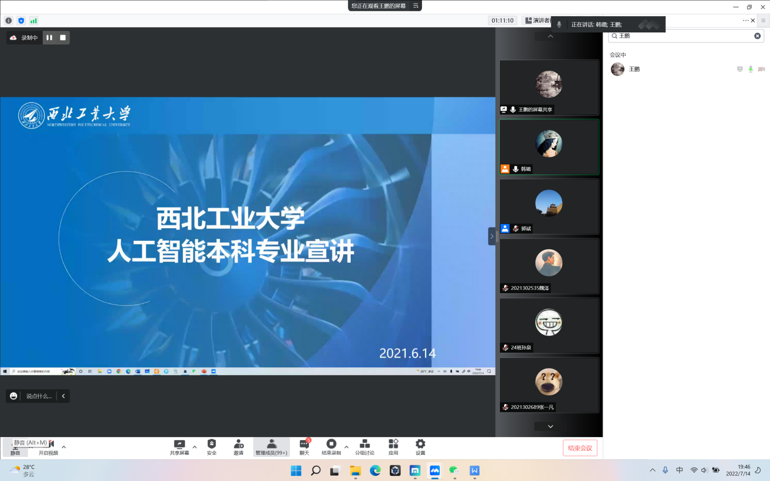Click the End Meeting (结束会议) button

580,448
